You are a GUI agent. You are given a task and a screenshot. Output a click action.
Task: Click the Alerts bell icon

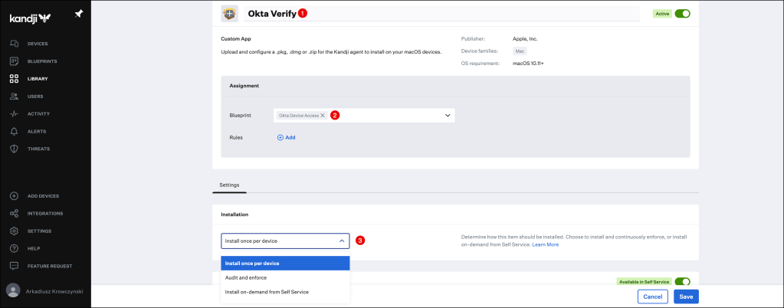[x=14, y=131]
